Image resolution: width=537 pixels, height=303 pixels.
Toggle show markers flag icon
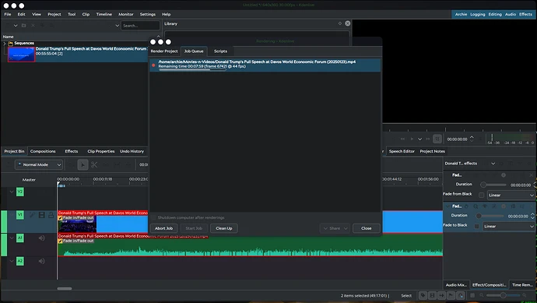451,295
